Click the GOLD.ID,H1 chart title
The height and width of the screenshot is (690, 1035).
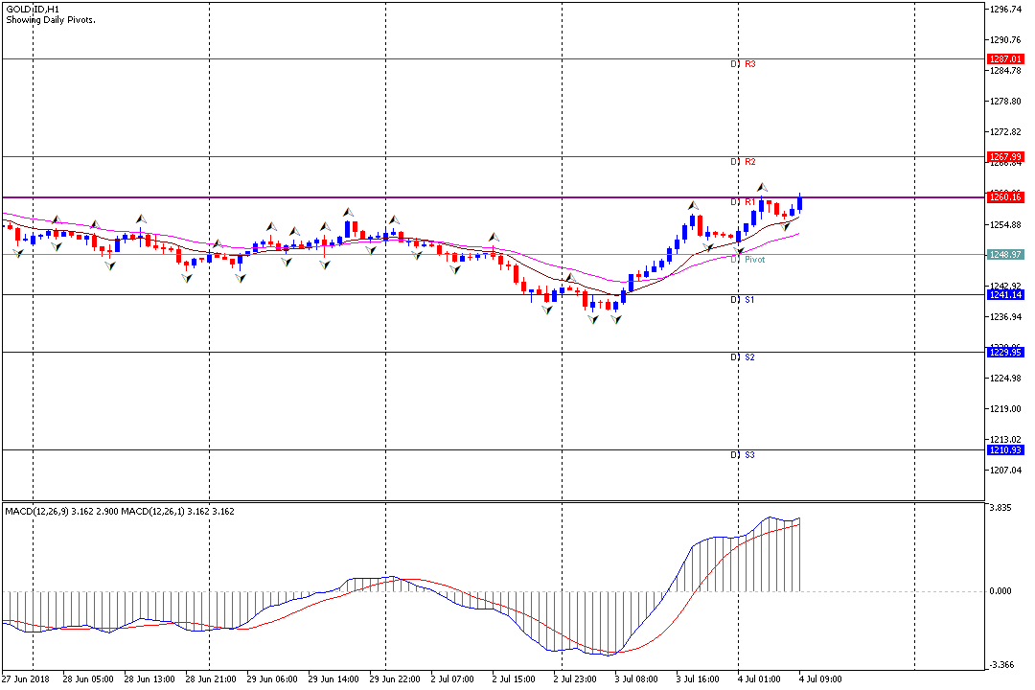click(31, 9)
